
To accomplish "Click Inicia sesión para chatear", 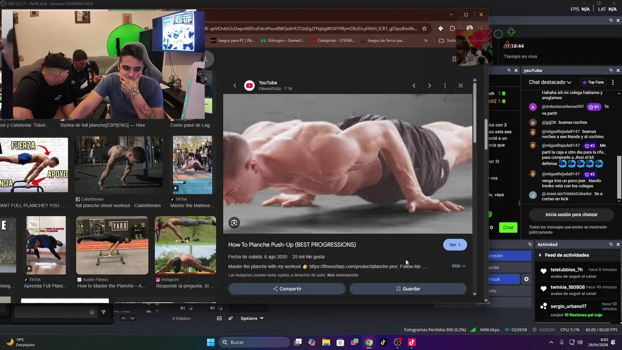I will click(571, 214).
